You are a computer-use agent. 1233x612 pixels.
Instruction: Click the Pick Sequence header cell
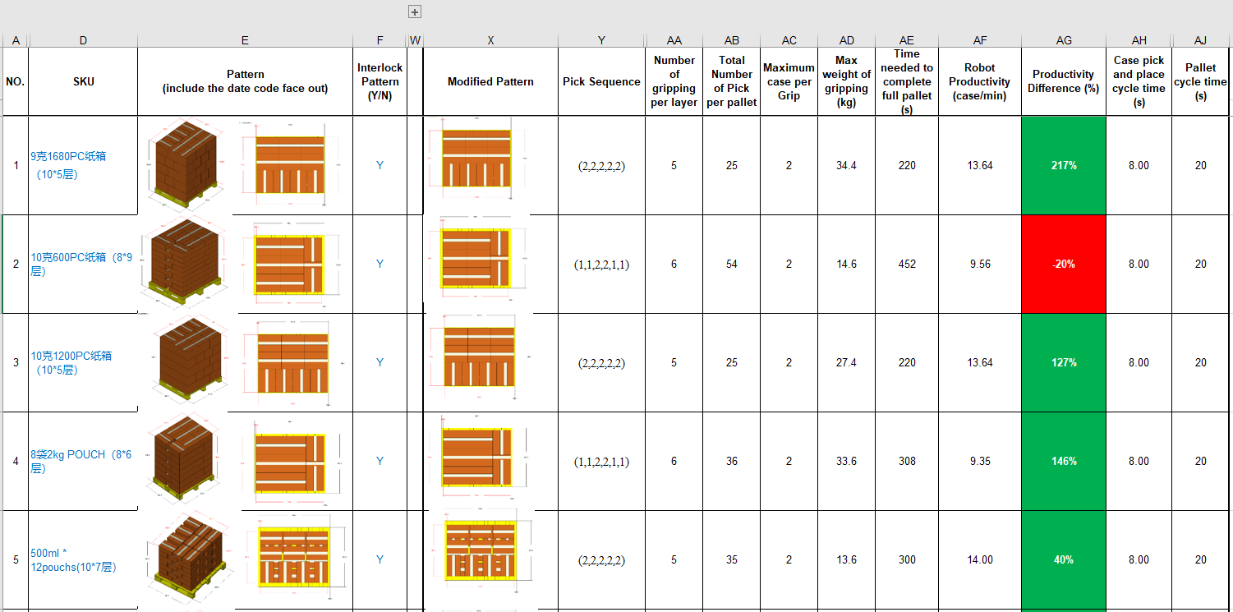(x=601, y=81)
